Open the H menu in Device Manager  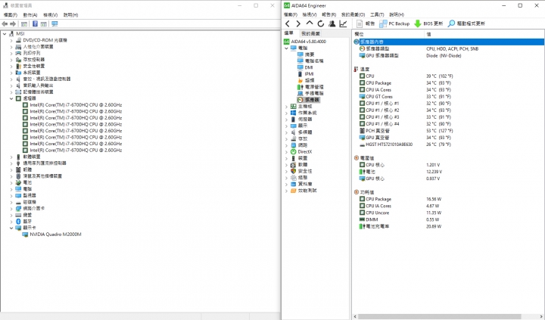70,15
